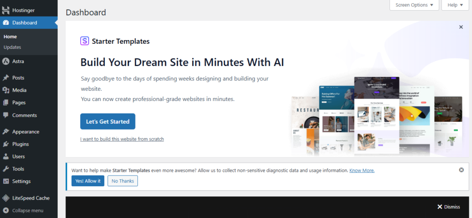Screen dimensions: 472x218
Task: Click the 'Build Your Dream Site' headline
Action: click(182, 62)
